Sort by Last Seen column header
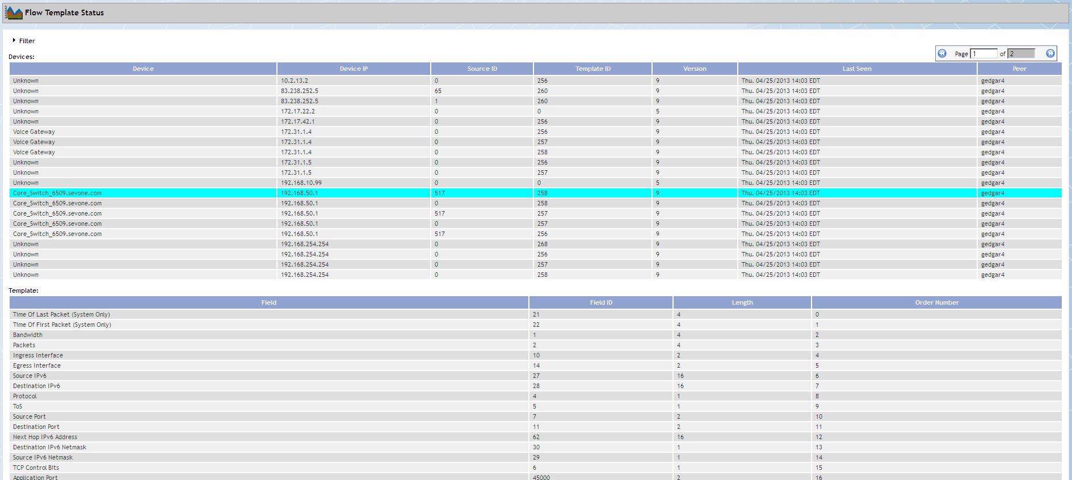The image size is (1072, 480). coord(857,69)
